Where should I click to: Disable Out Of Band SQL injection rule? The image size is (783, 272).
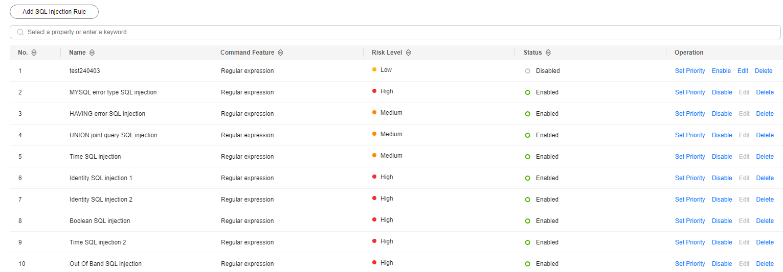pyautogui.click(x=722, y=264)
